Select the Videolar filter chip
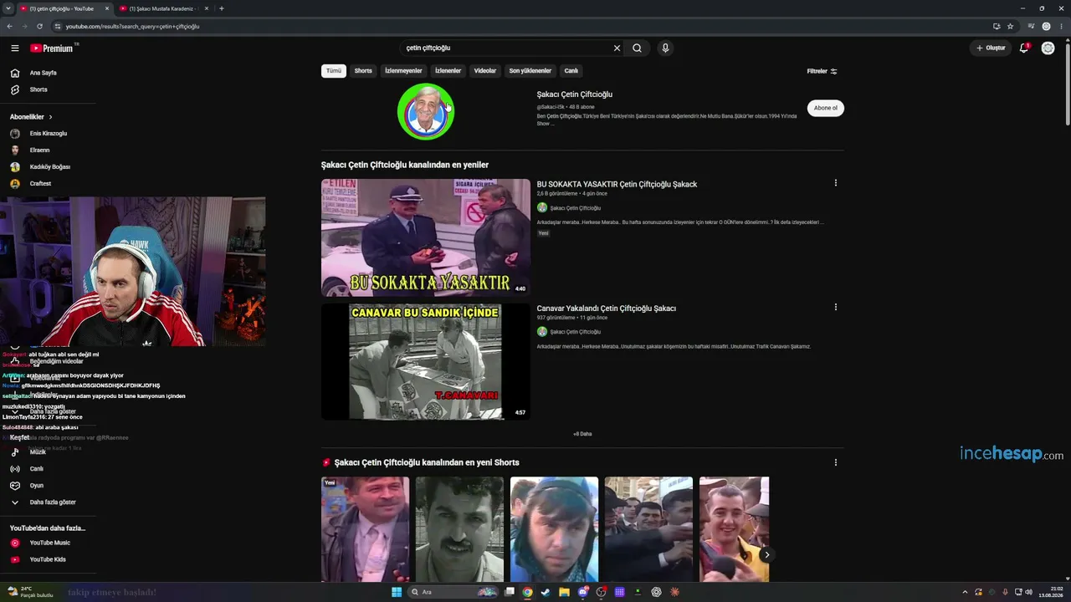 tap(485, 71)
